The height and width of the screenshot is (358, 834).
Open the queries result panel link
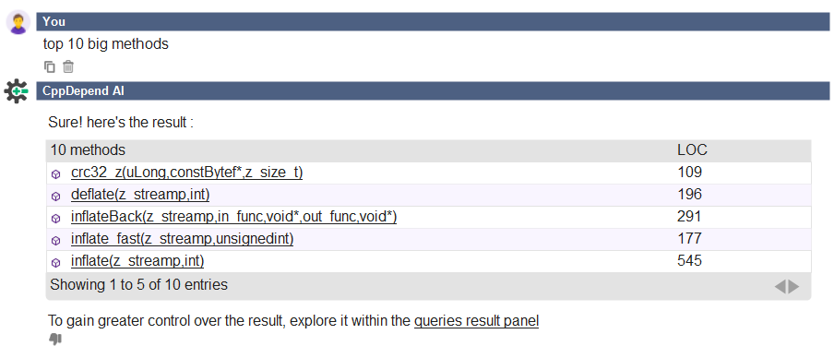[x=477, y=321]
